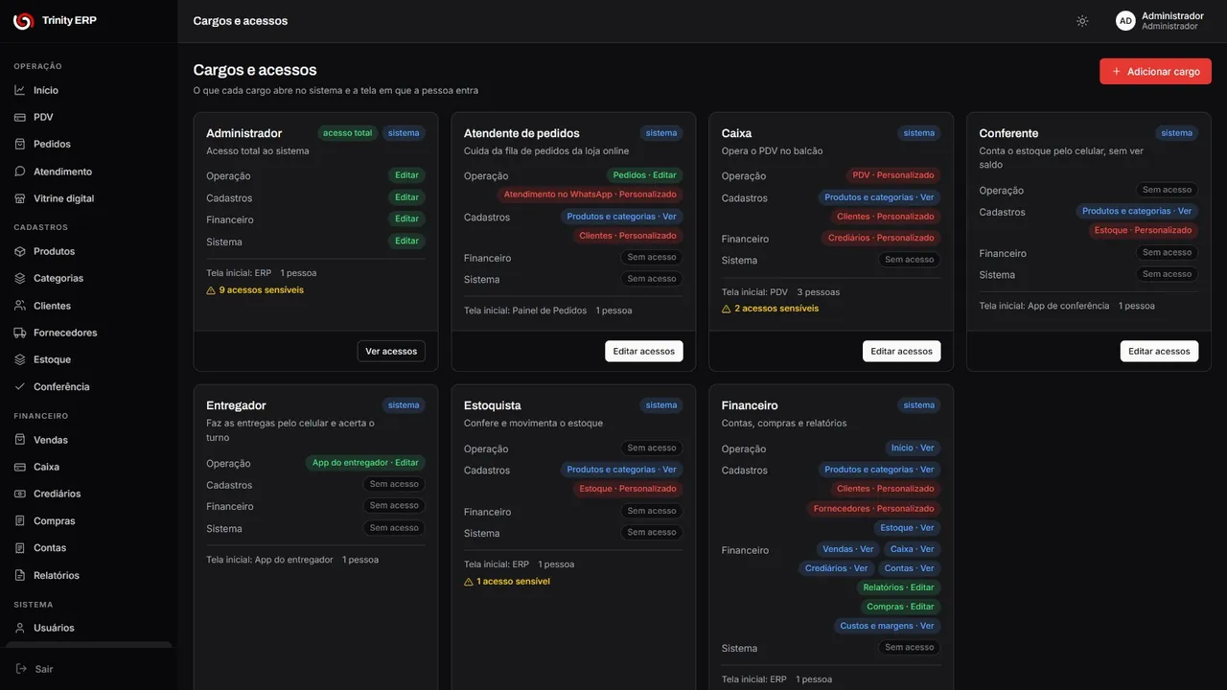
Task: Click Editar acessos on Caixa card
Action: (901, 351)
